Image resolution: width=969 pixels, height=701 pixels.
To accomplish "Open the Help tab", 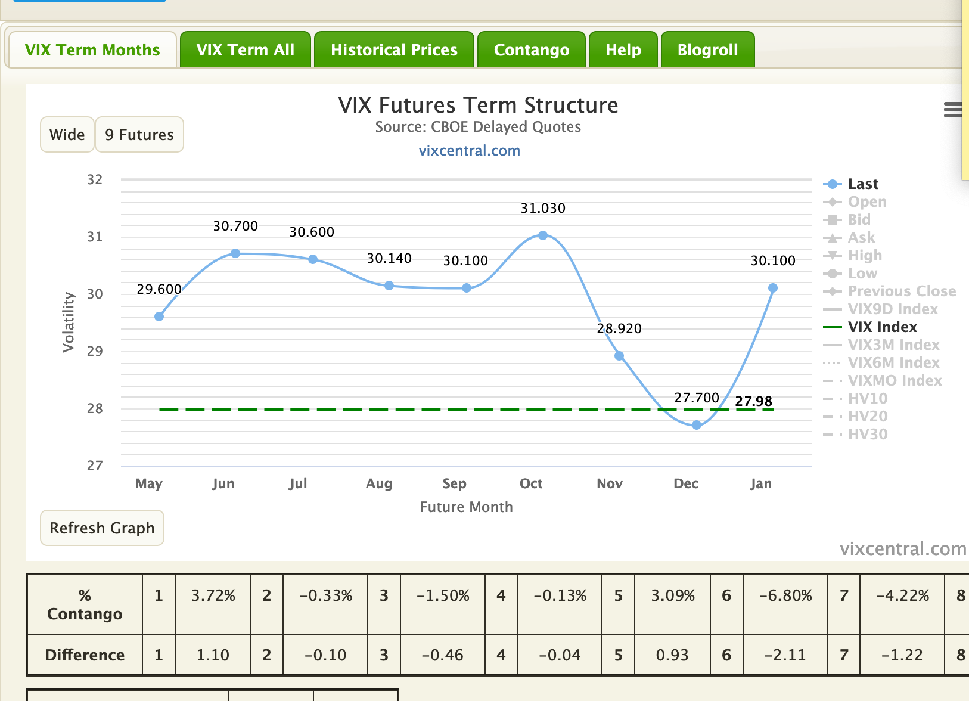I will (x=623, y=50).
